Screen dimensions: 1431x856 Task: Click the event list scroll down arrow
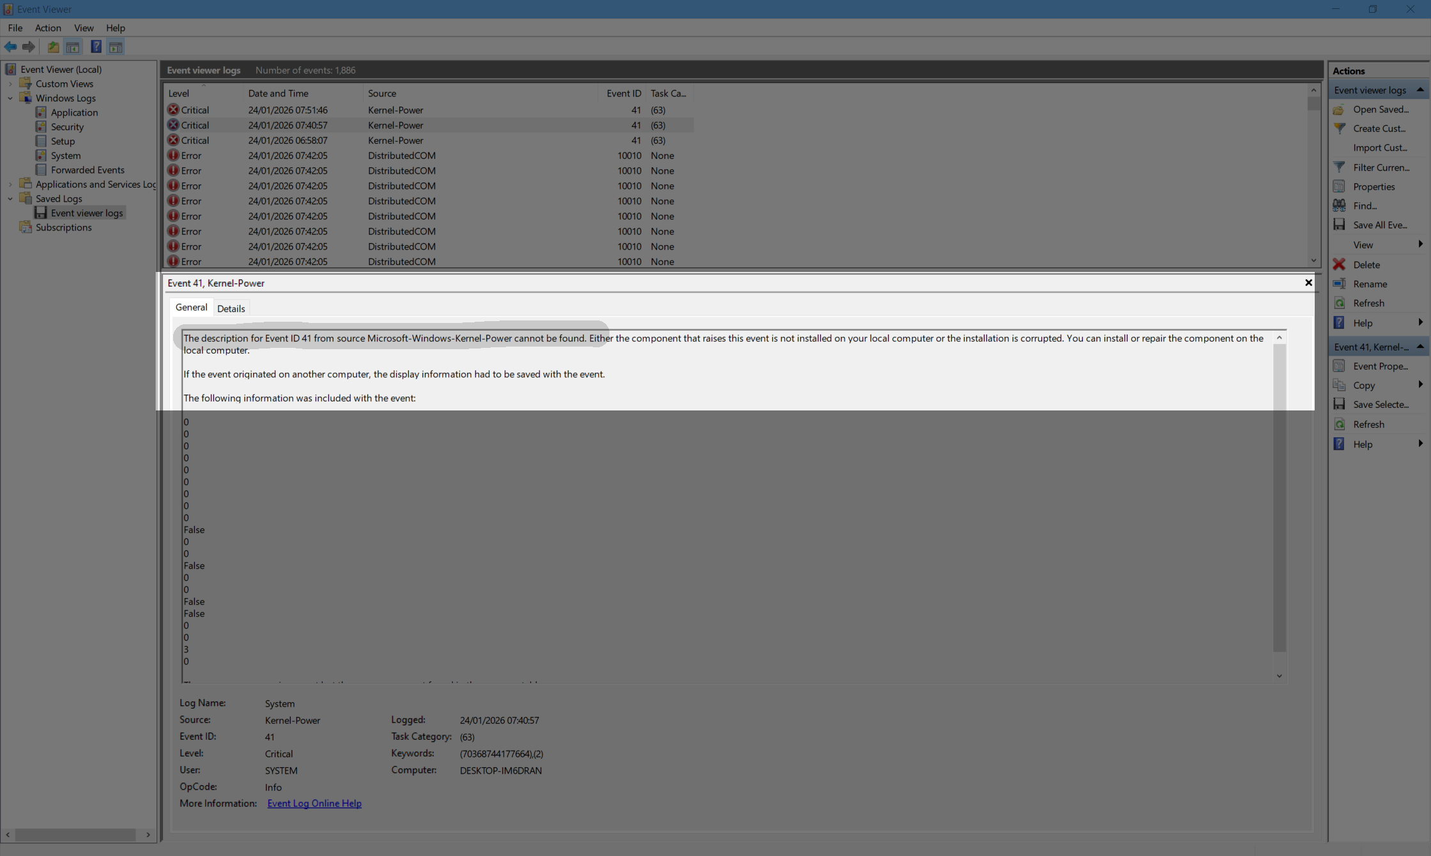(1313, 260)
